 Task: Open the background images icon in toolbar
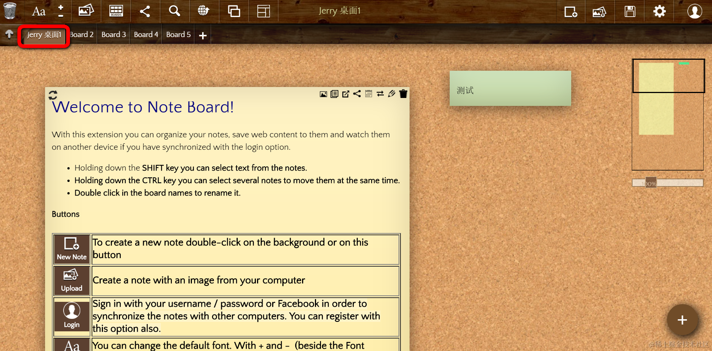tap(86, 11)
